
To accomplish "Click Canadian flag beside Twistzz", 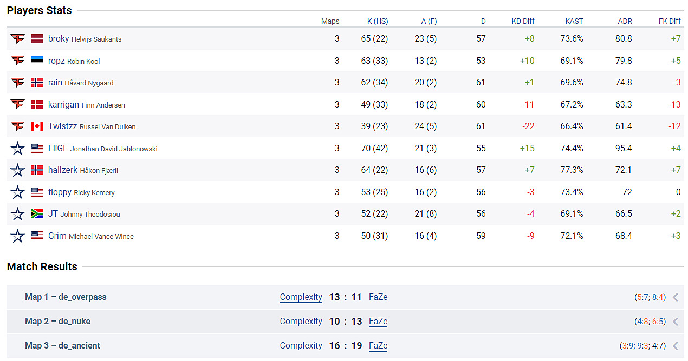I will [37, 126].
